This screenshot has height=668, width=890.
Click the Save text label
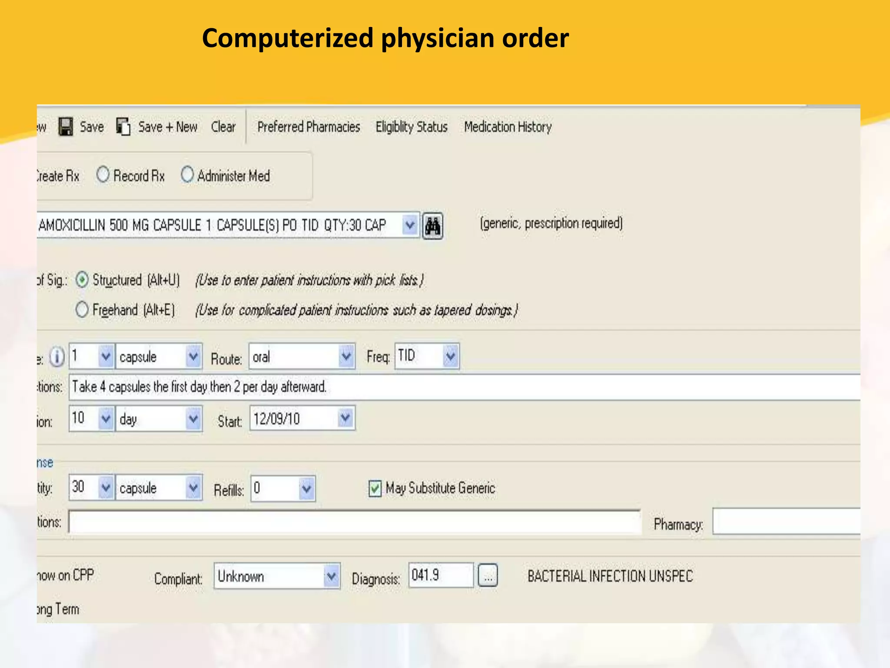tap(92, 127)
